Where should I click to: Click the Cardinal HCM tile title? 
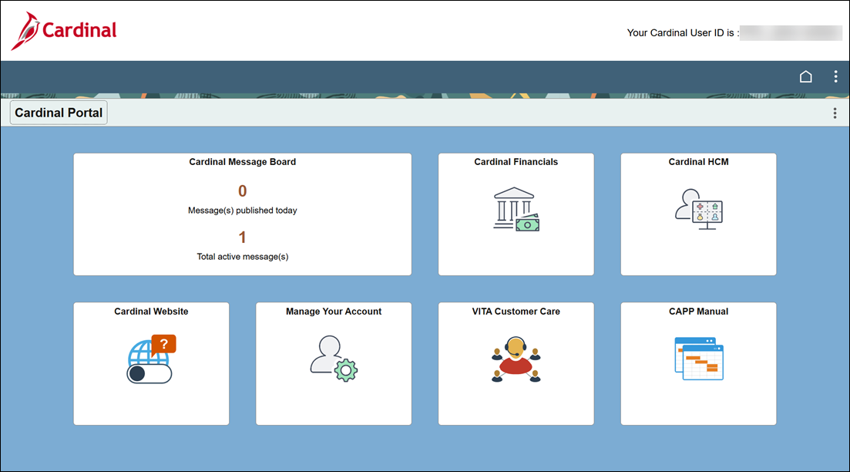(698, 162)
